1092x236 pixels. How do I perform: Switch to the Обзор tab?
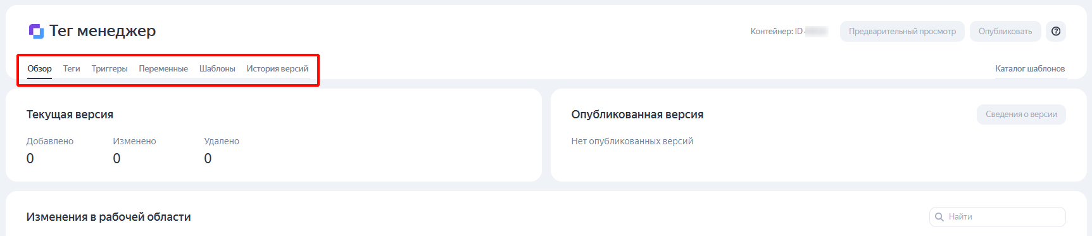[39, 68]
